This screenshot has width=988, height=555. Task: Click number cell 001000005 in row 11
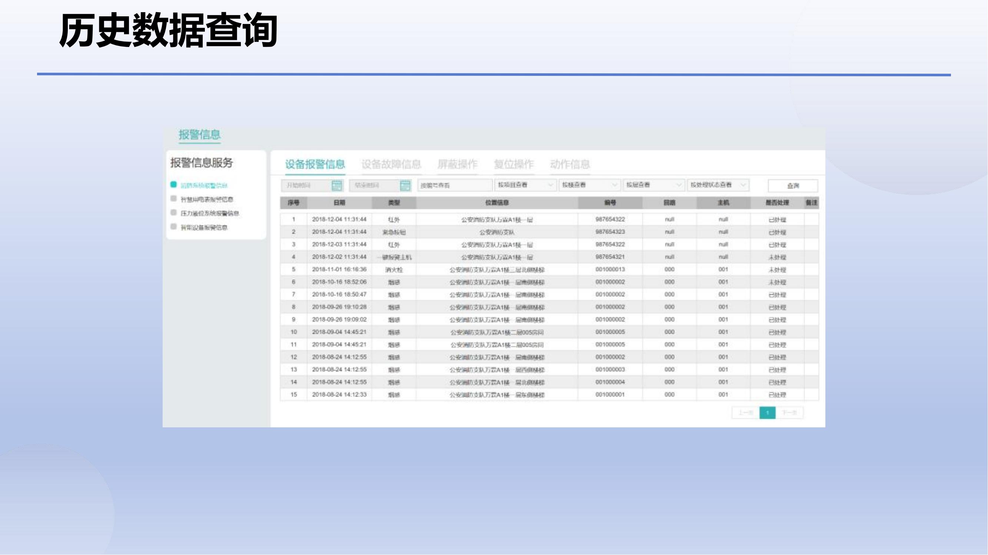(610, 344)
